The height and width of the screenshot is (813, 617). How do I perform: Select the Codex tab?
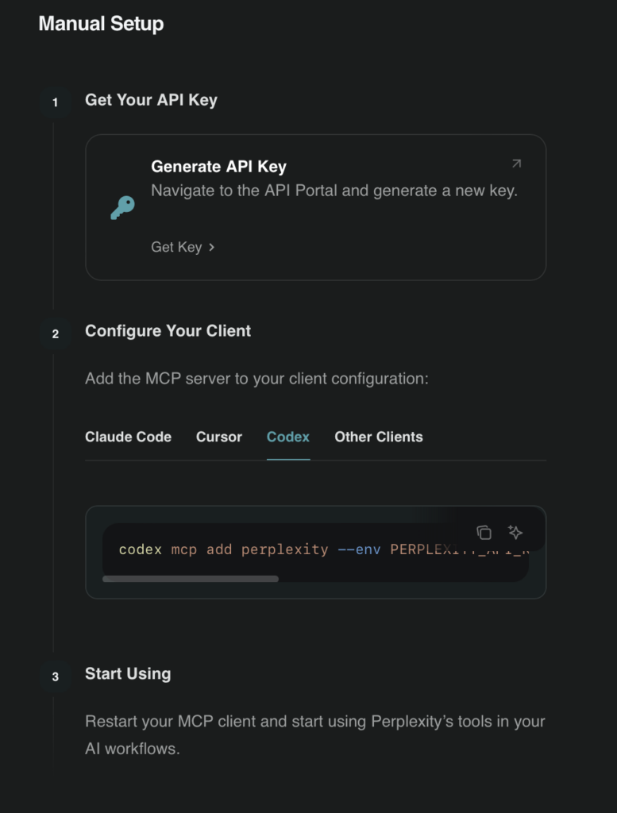coord(288,437)
